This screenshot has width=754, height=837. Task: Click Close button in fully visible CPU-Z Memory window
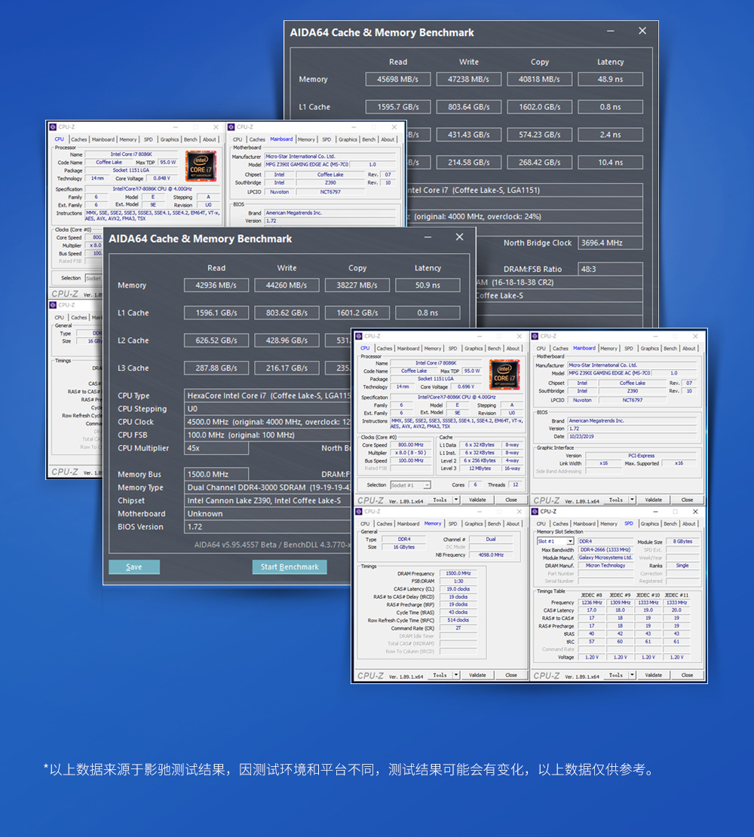(511, 675)
